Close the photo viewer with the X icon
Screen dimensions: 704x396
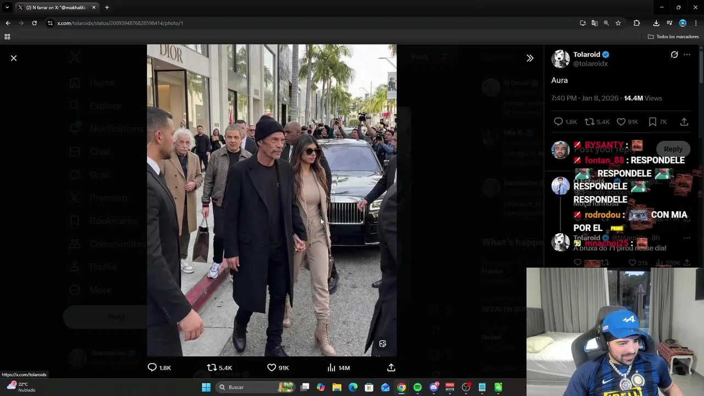point(14,58)
